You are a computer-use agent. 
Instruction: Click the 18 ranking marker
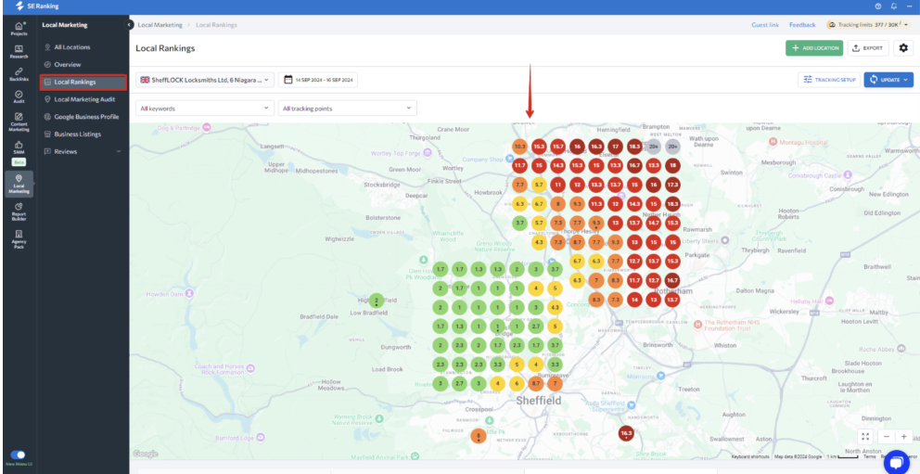click(x=672, y=165)
